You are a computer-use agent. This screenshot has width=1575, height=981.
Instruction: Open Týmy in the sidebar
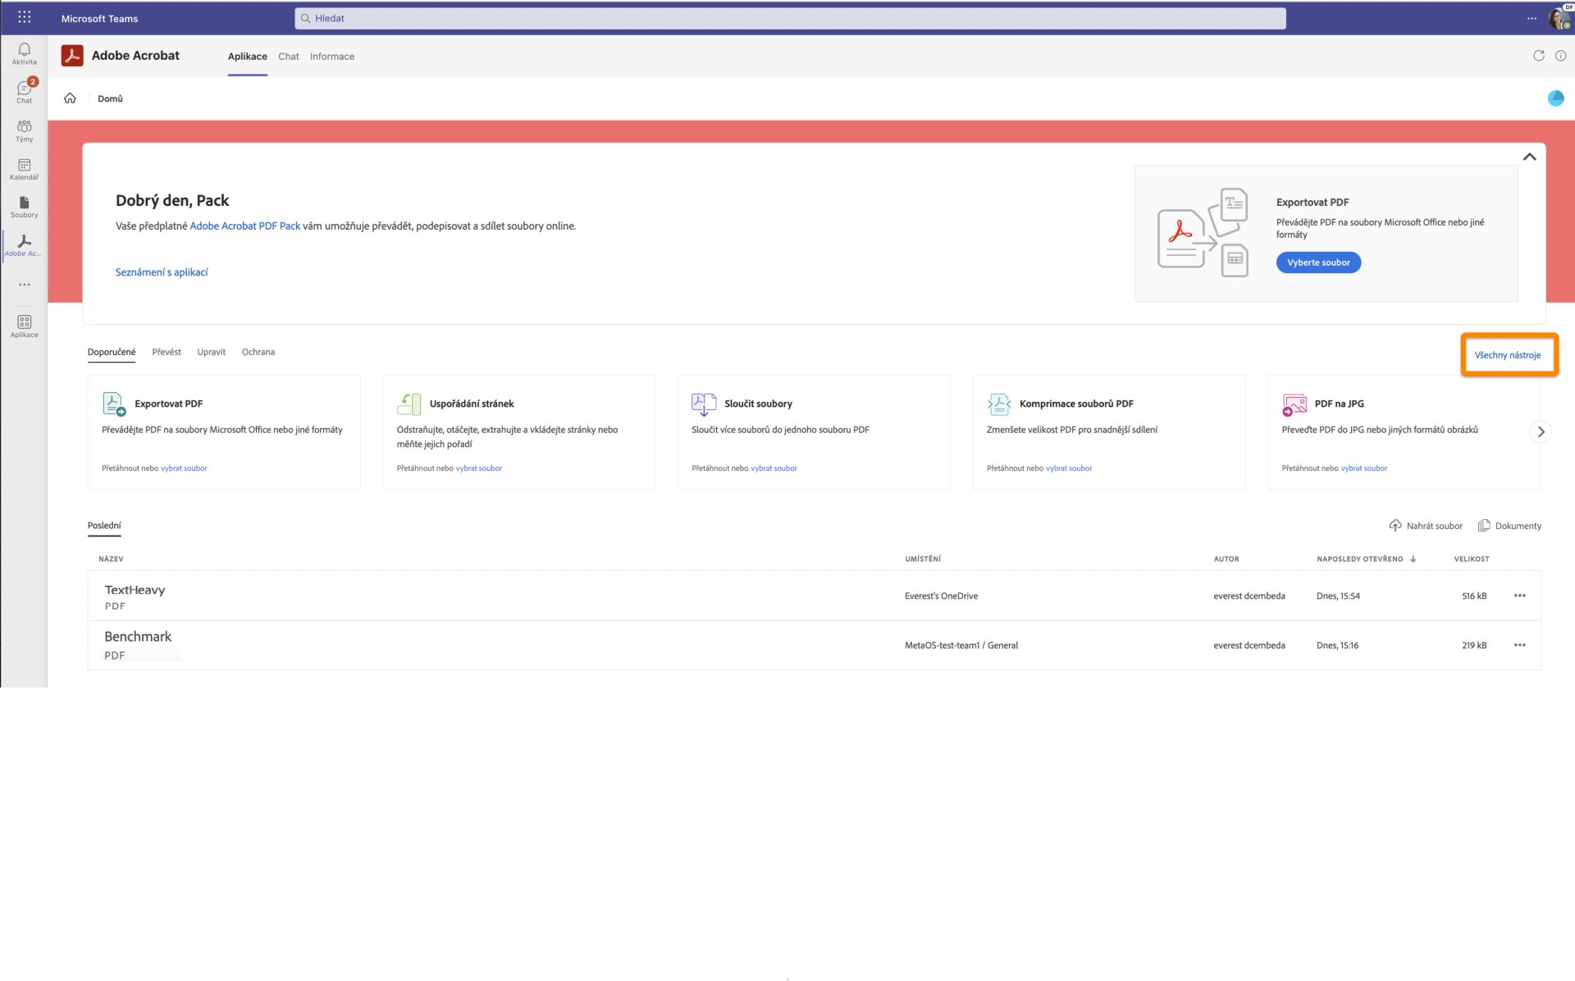[24, 130]
